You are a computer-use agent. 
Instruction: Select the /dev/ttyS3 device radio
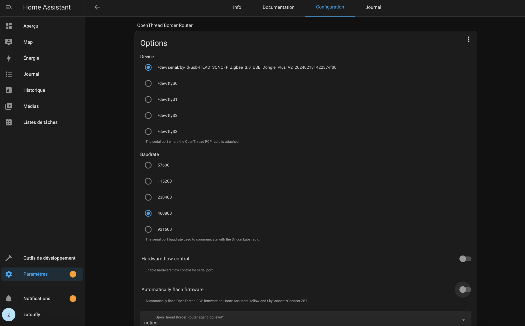[x=148, y=131]
